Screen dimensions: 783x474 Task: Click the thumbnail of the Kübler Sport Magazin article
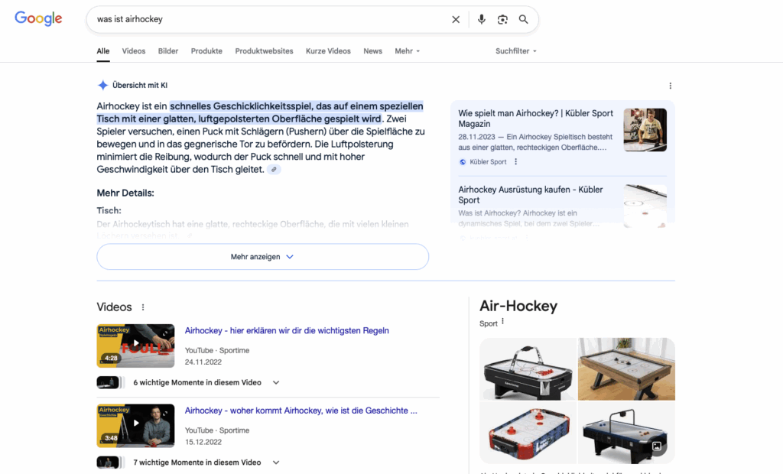645,130
